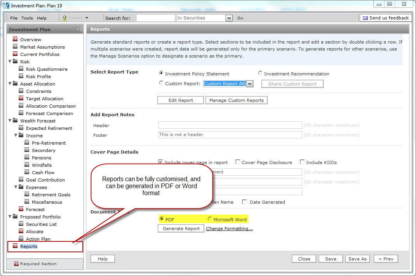Open the File menu
The width and height of the screenshot is (416, 276).
pyautogui.click(x=14, y=18)
